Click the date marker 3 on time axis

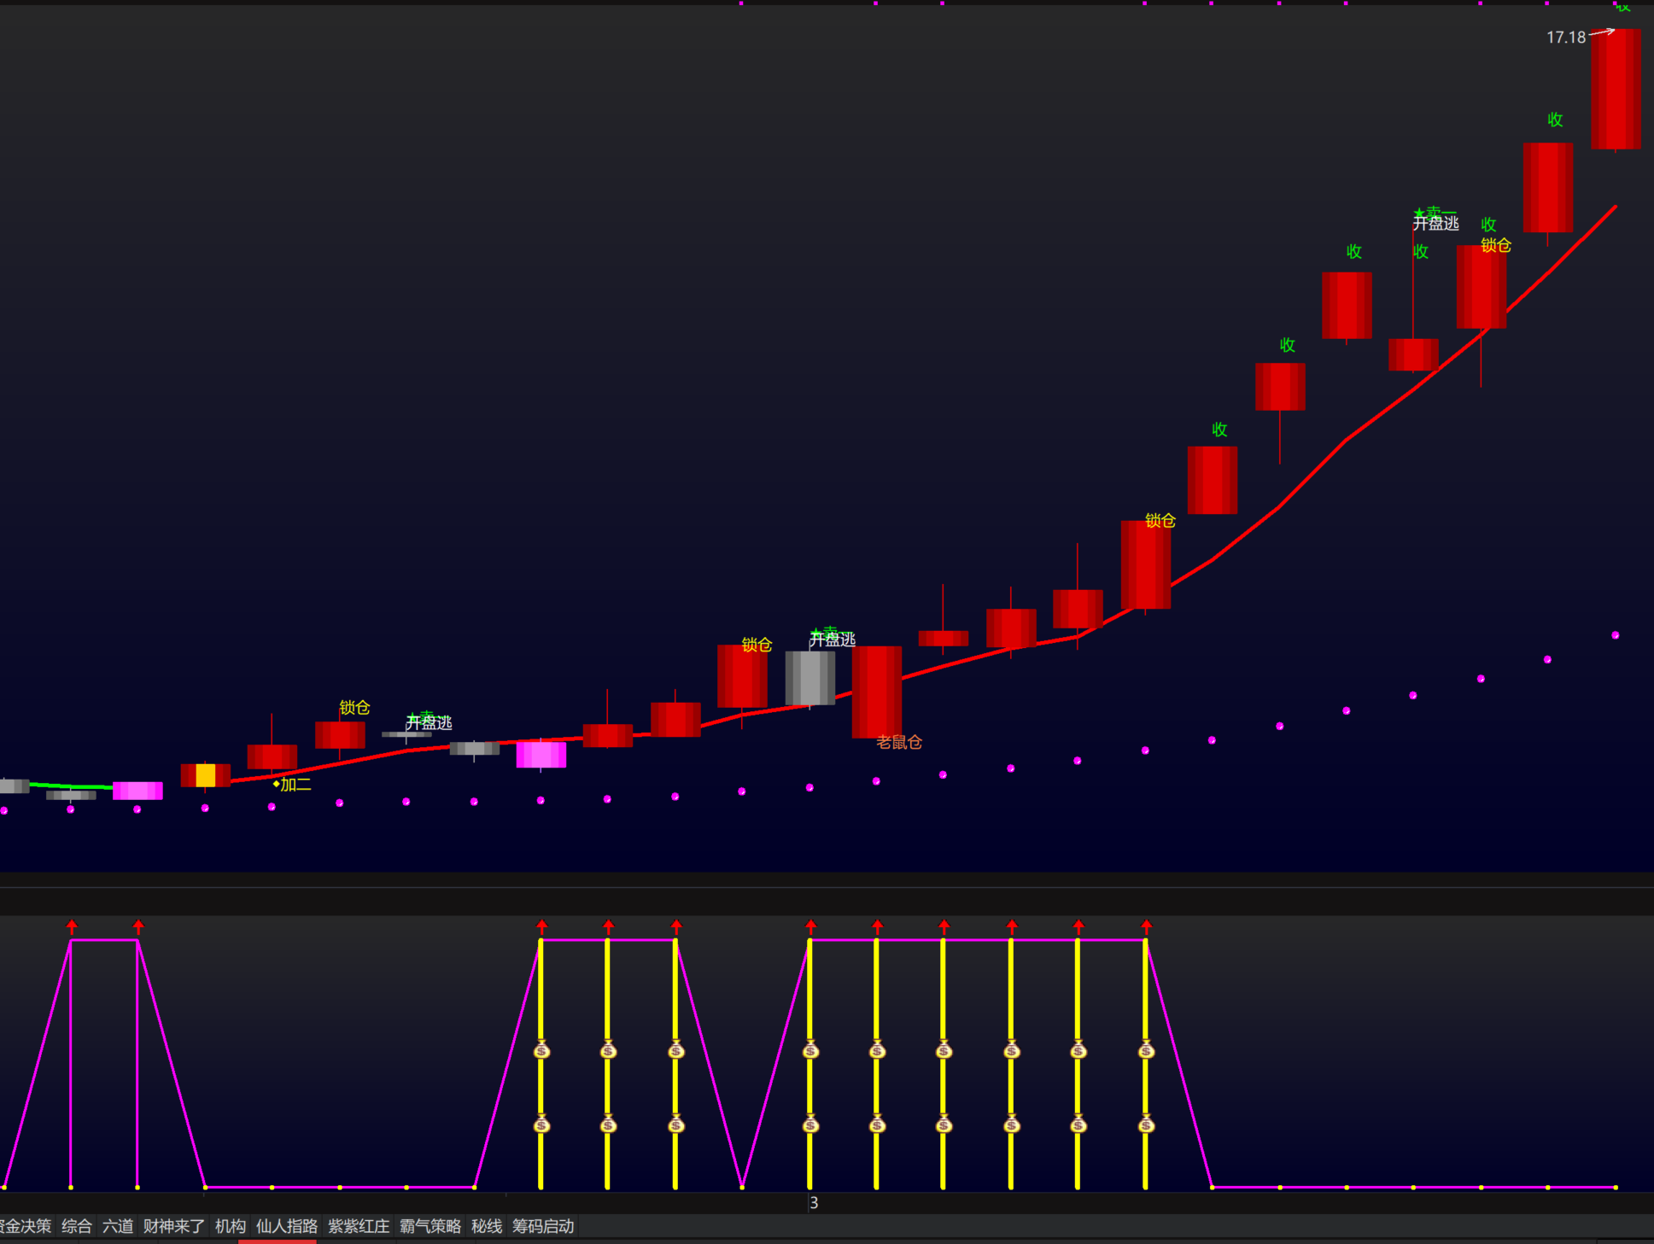(x=814, y=1203)
